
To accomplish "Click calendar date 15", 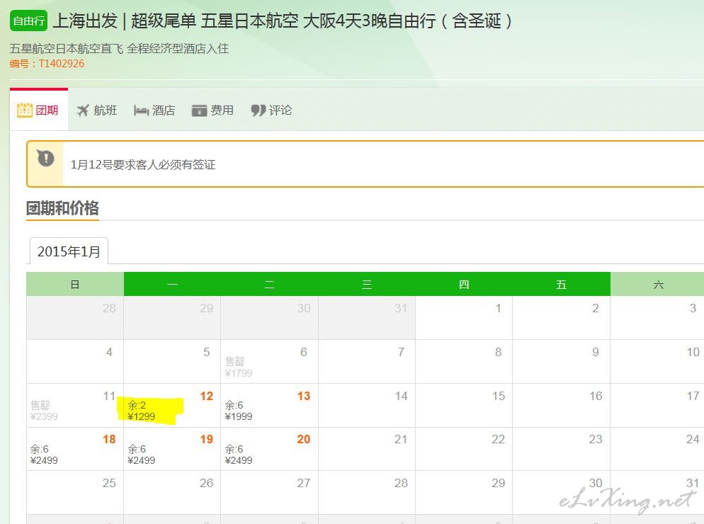I will pyautogui.click(x=464, y=405).
